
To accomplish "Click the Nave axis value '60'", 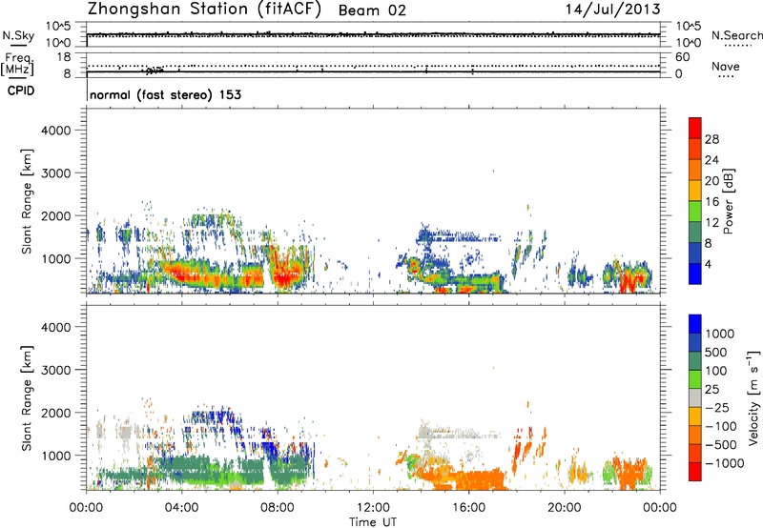I will click(x=682, y=57).
